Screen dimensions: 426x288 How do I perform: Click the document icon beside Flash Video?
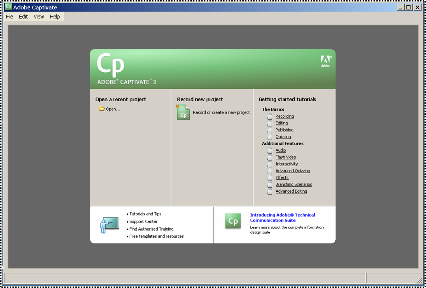point(270,157)
